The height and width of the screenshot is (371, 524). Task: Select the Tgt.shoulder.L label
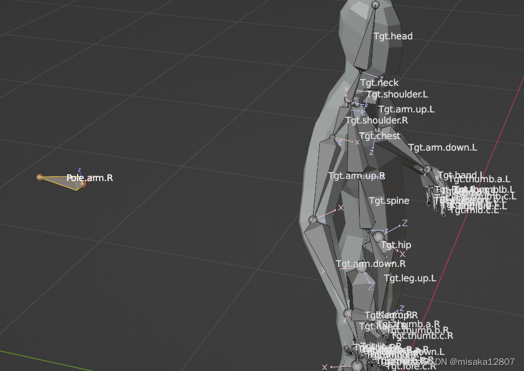pos(397,94)
